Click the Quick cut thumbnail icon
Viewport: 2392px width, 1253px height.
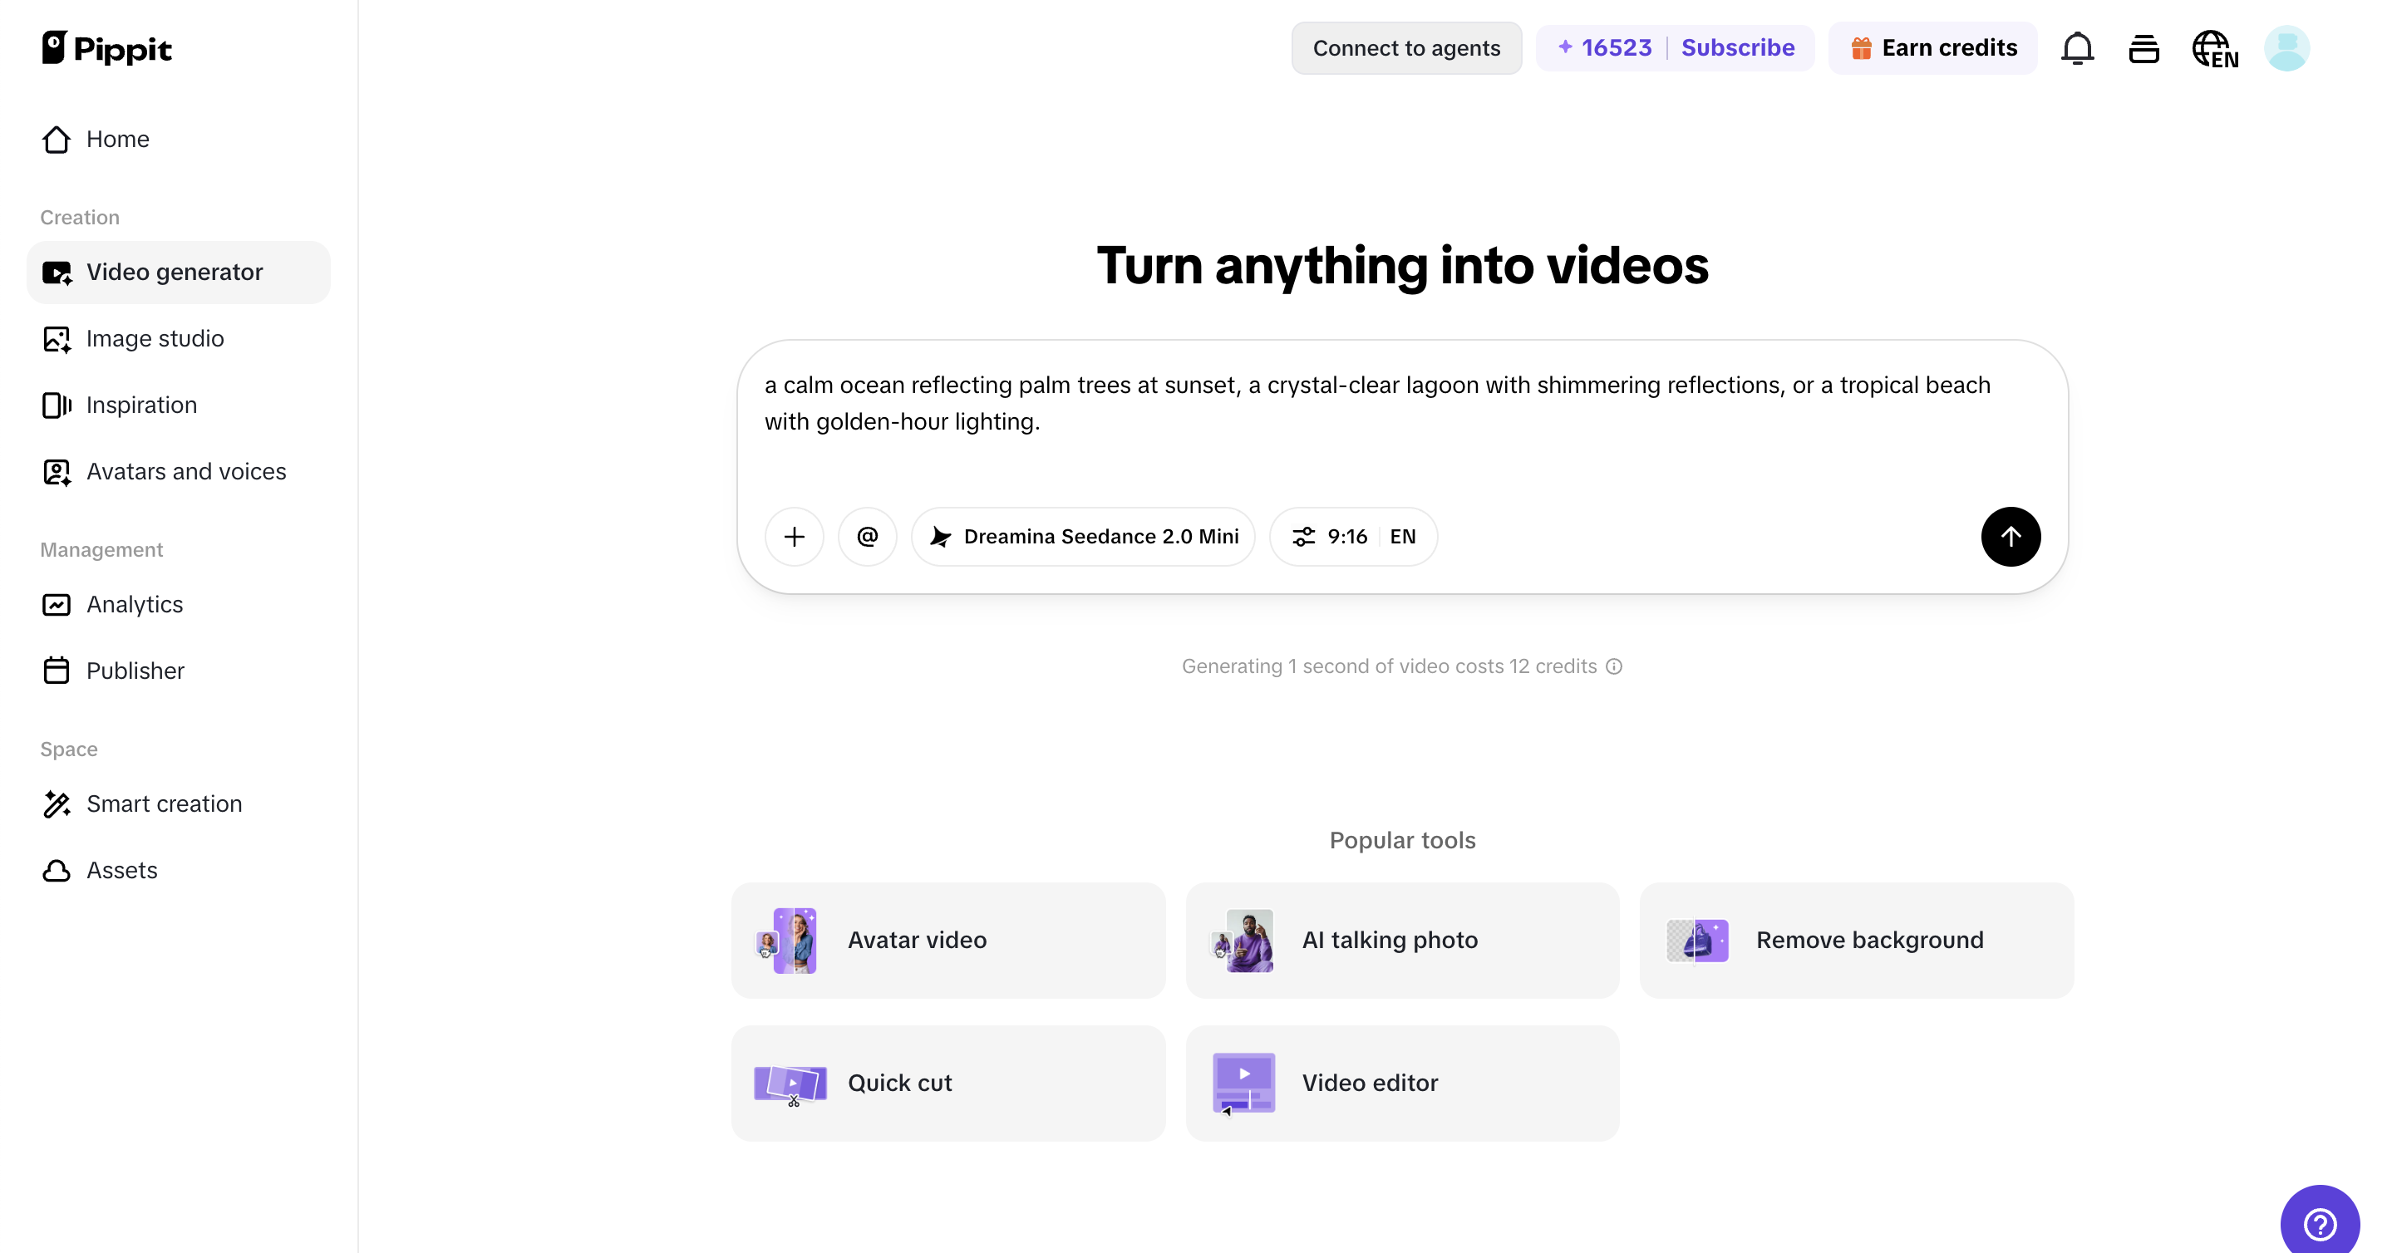tap(790, 1084)
